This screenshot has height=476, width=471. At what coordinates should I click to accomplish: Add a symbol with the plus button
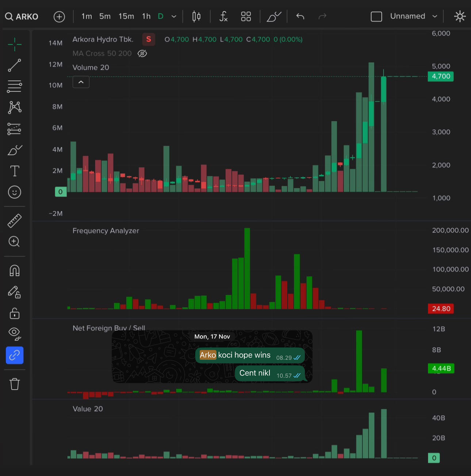pos(59,16)
